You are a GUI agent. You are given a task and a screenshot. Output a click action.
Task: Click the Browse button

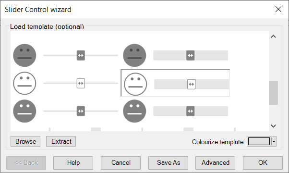point(25,141)
